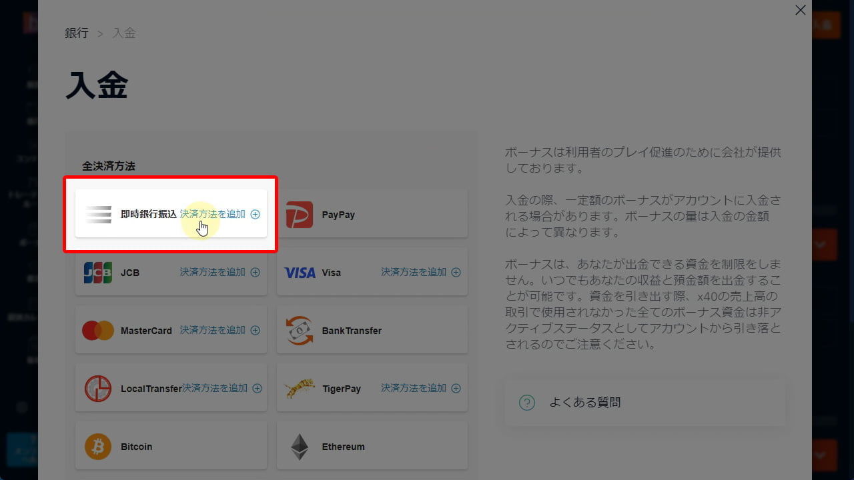The width and height of the screenshot is (854, 480).
Task: Click the 即時銀行振込 striped logo icon
Action: (x=98, y=215)
